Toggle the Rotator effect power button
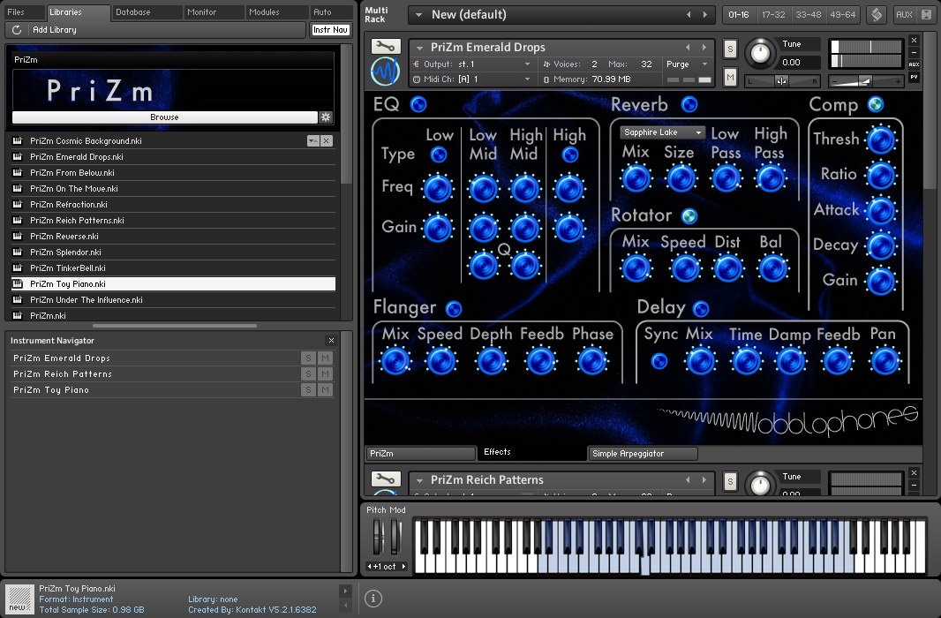The image size is (941, 618). [689, 215]
